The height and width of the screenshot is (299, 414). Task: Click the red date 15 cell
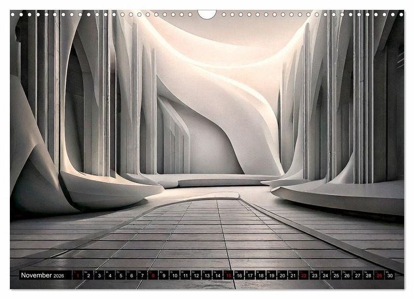coord(228,276)
